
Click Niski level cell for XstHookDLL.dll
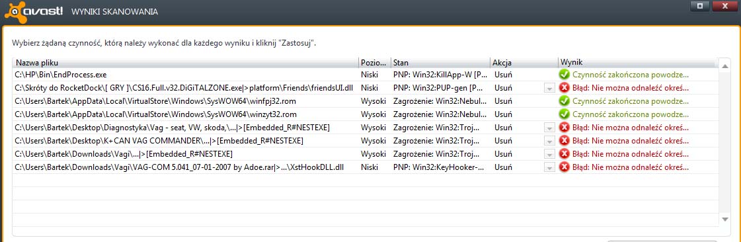[370, 167]
